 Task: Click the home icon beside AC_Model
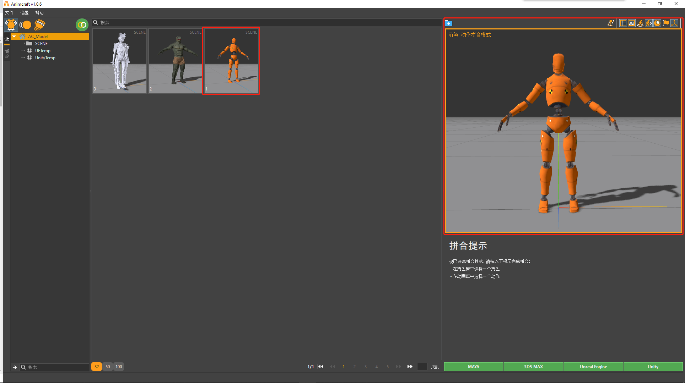(23, 37)
